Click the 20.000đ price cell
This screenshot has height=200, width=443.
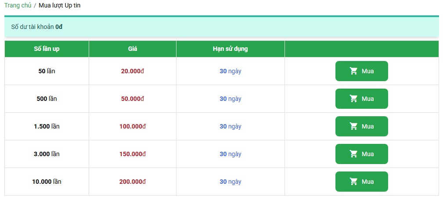point(133,71)
